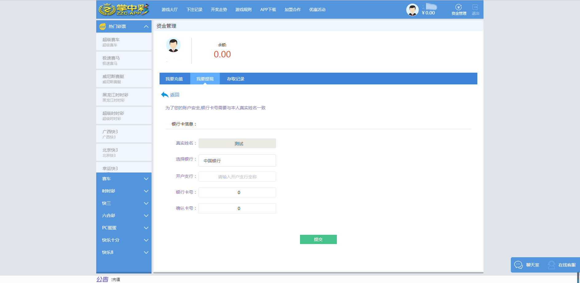Select 黑龙江时时彩 lottery in sidebar

point(124,97)
